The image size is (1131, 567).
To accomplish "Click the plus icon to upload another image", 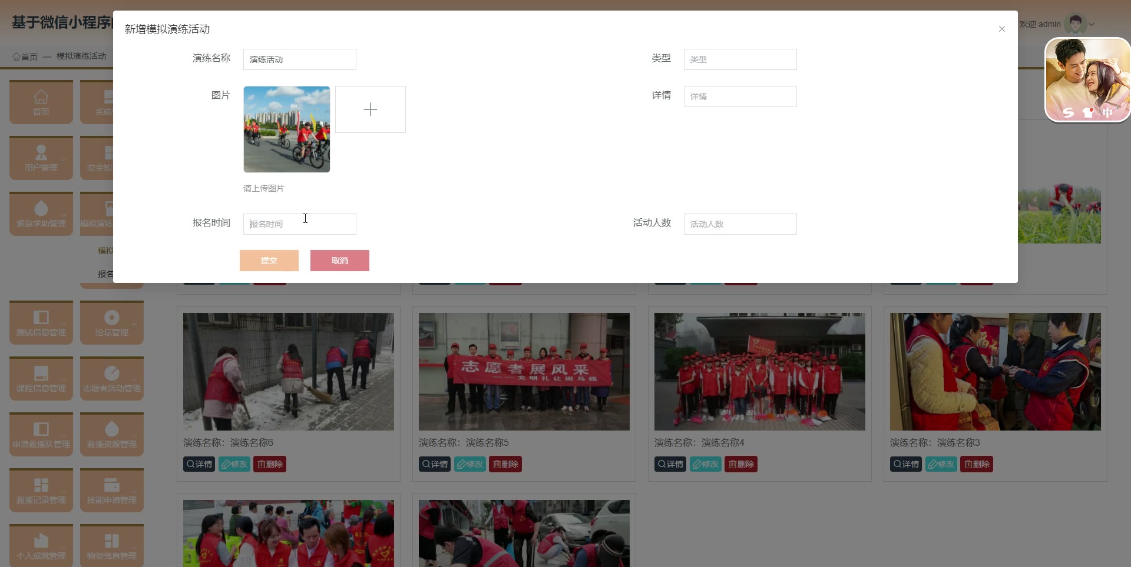I will point(370,109).
